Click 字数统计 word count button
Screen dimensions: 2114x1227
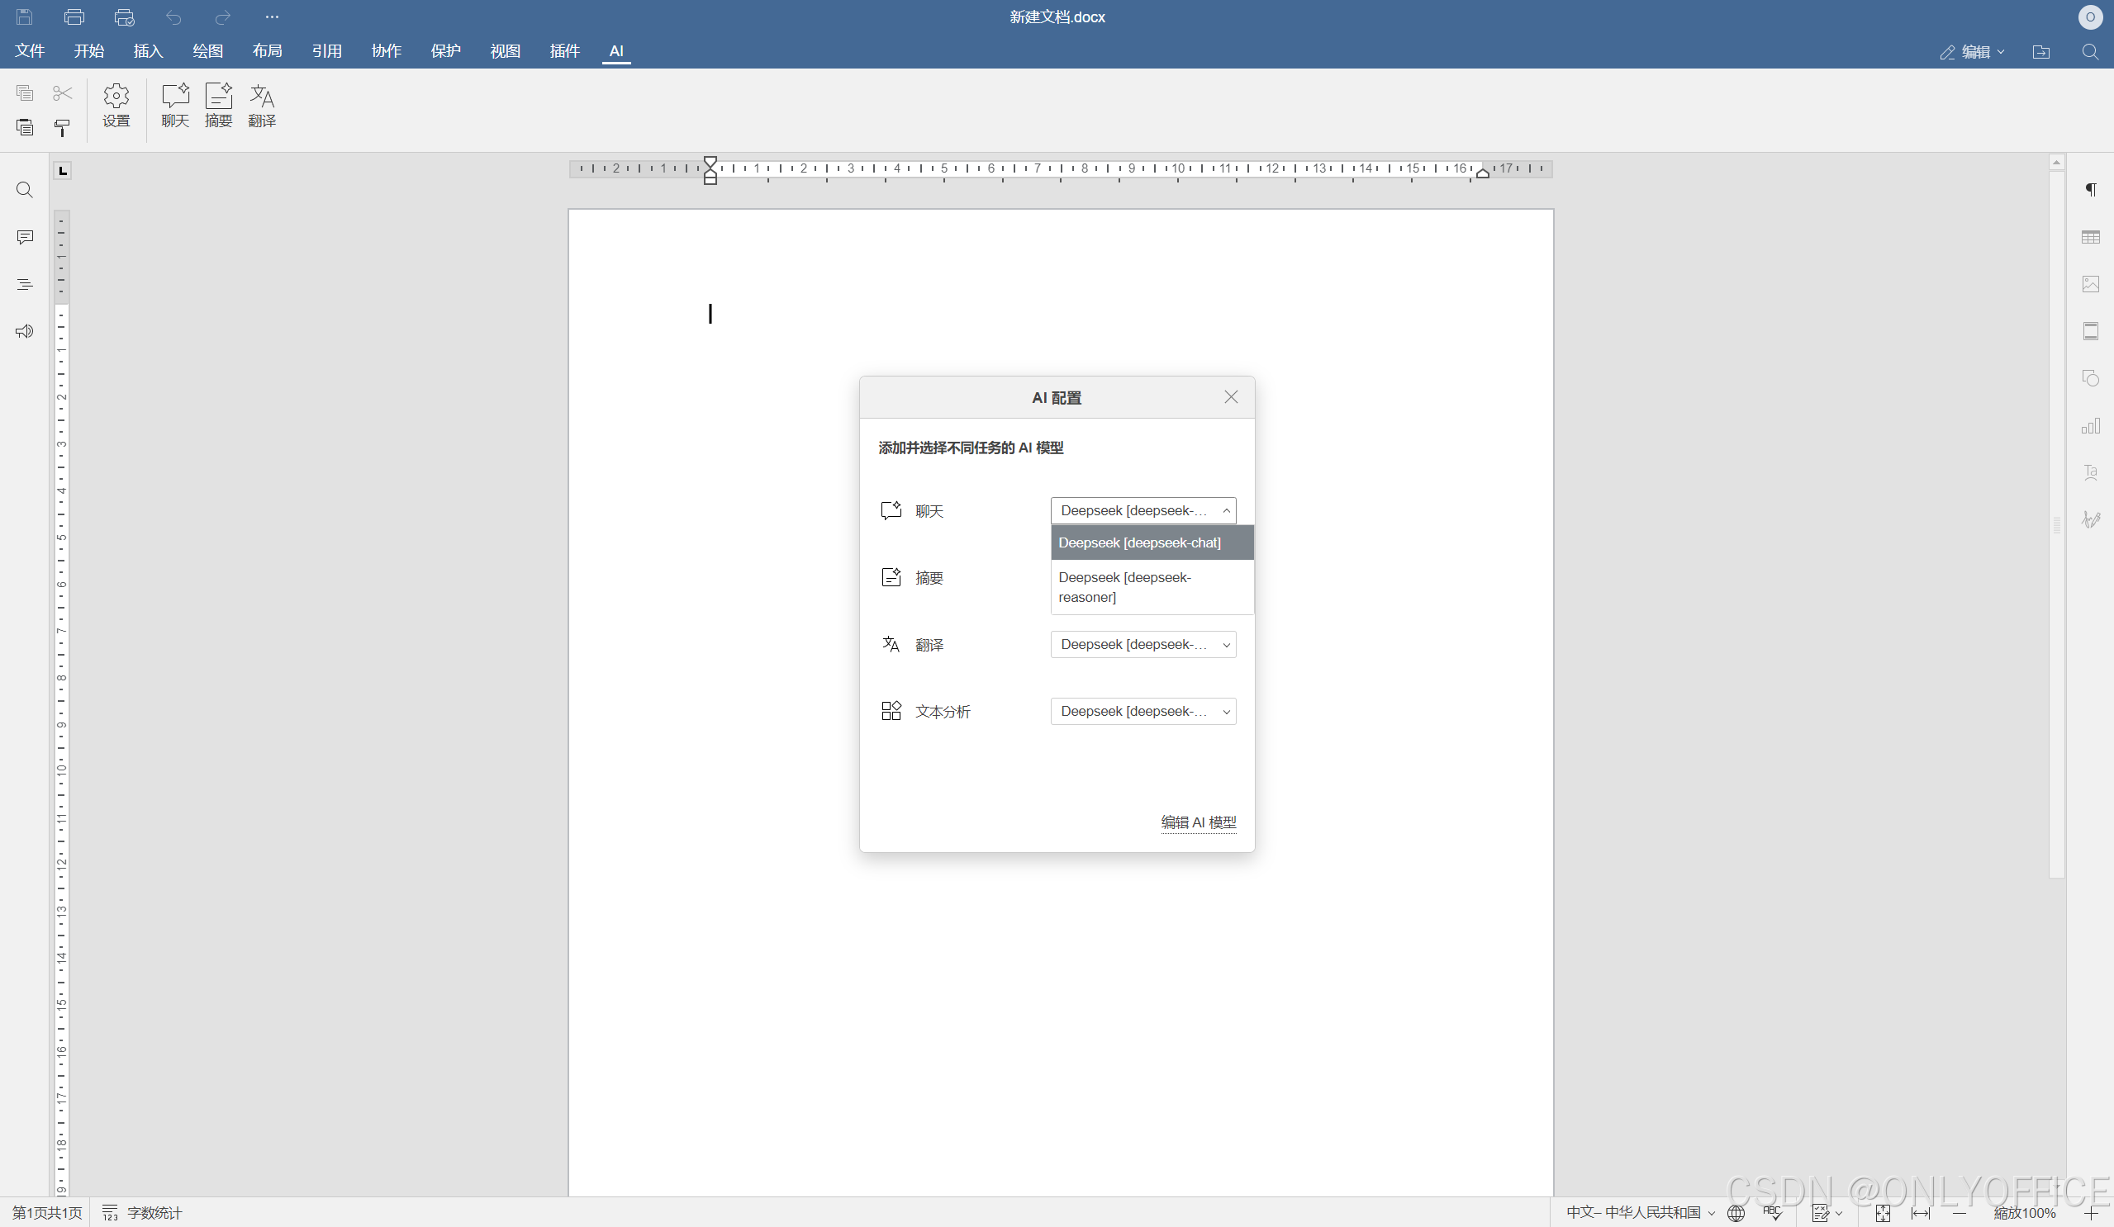(x=143, y=1213)
